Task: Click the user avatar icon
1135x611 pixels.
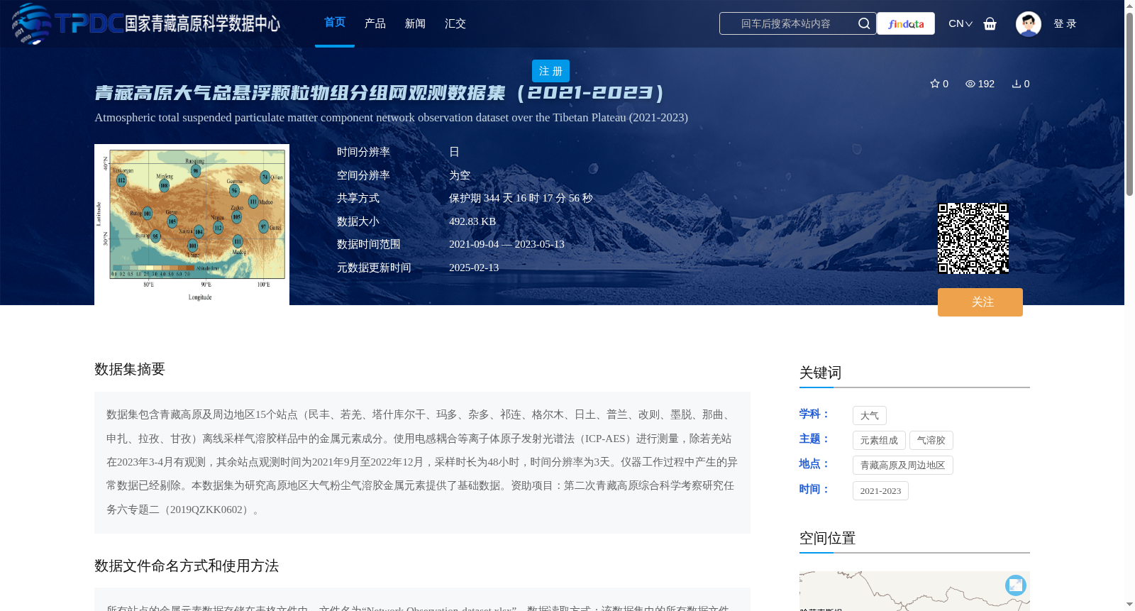Action: pyautogui.click(x=1029, y=23)
